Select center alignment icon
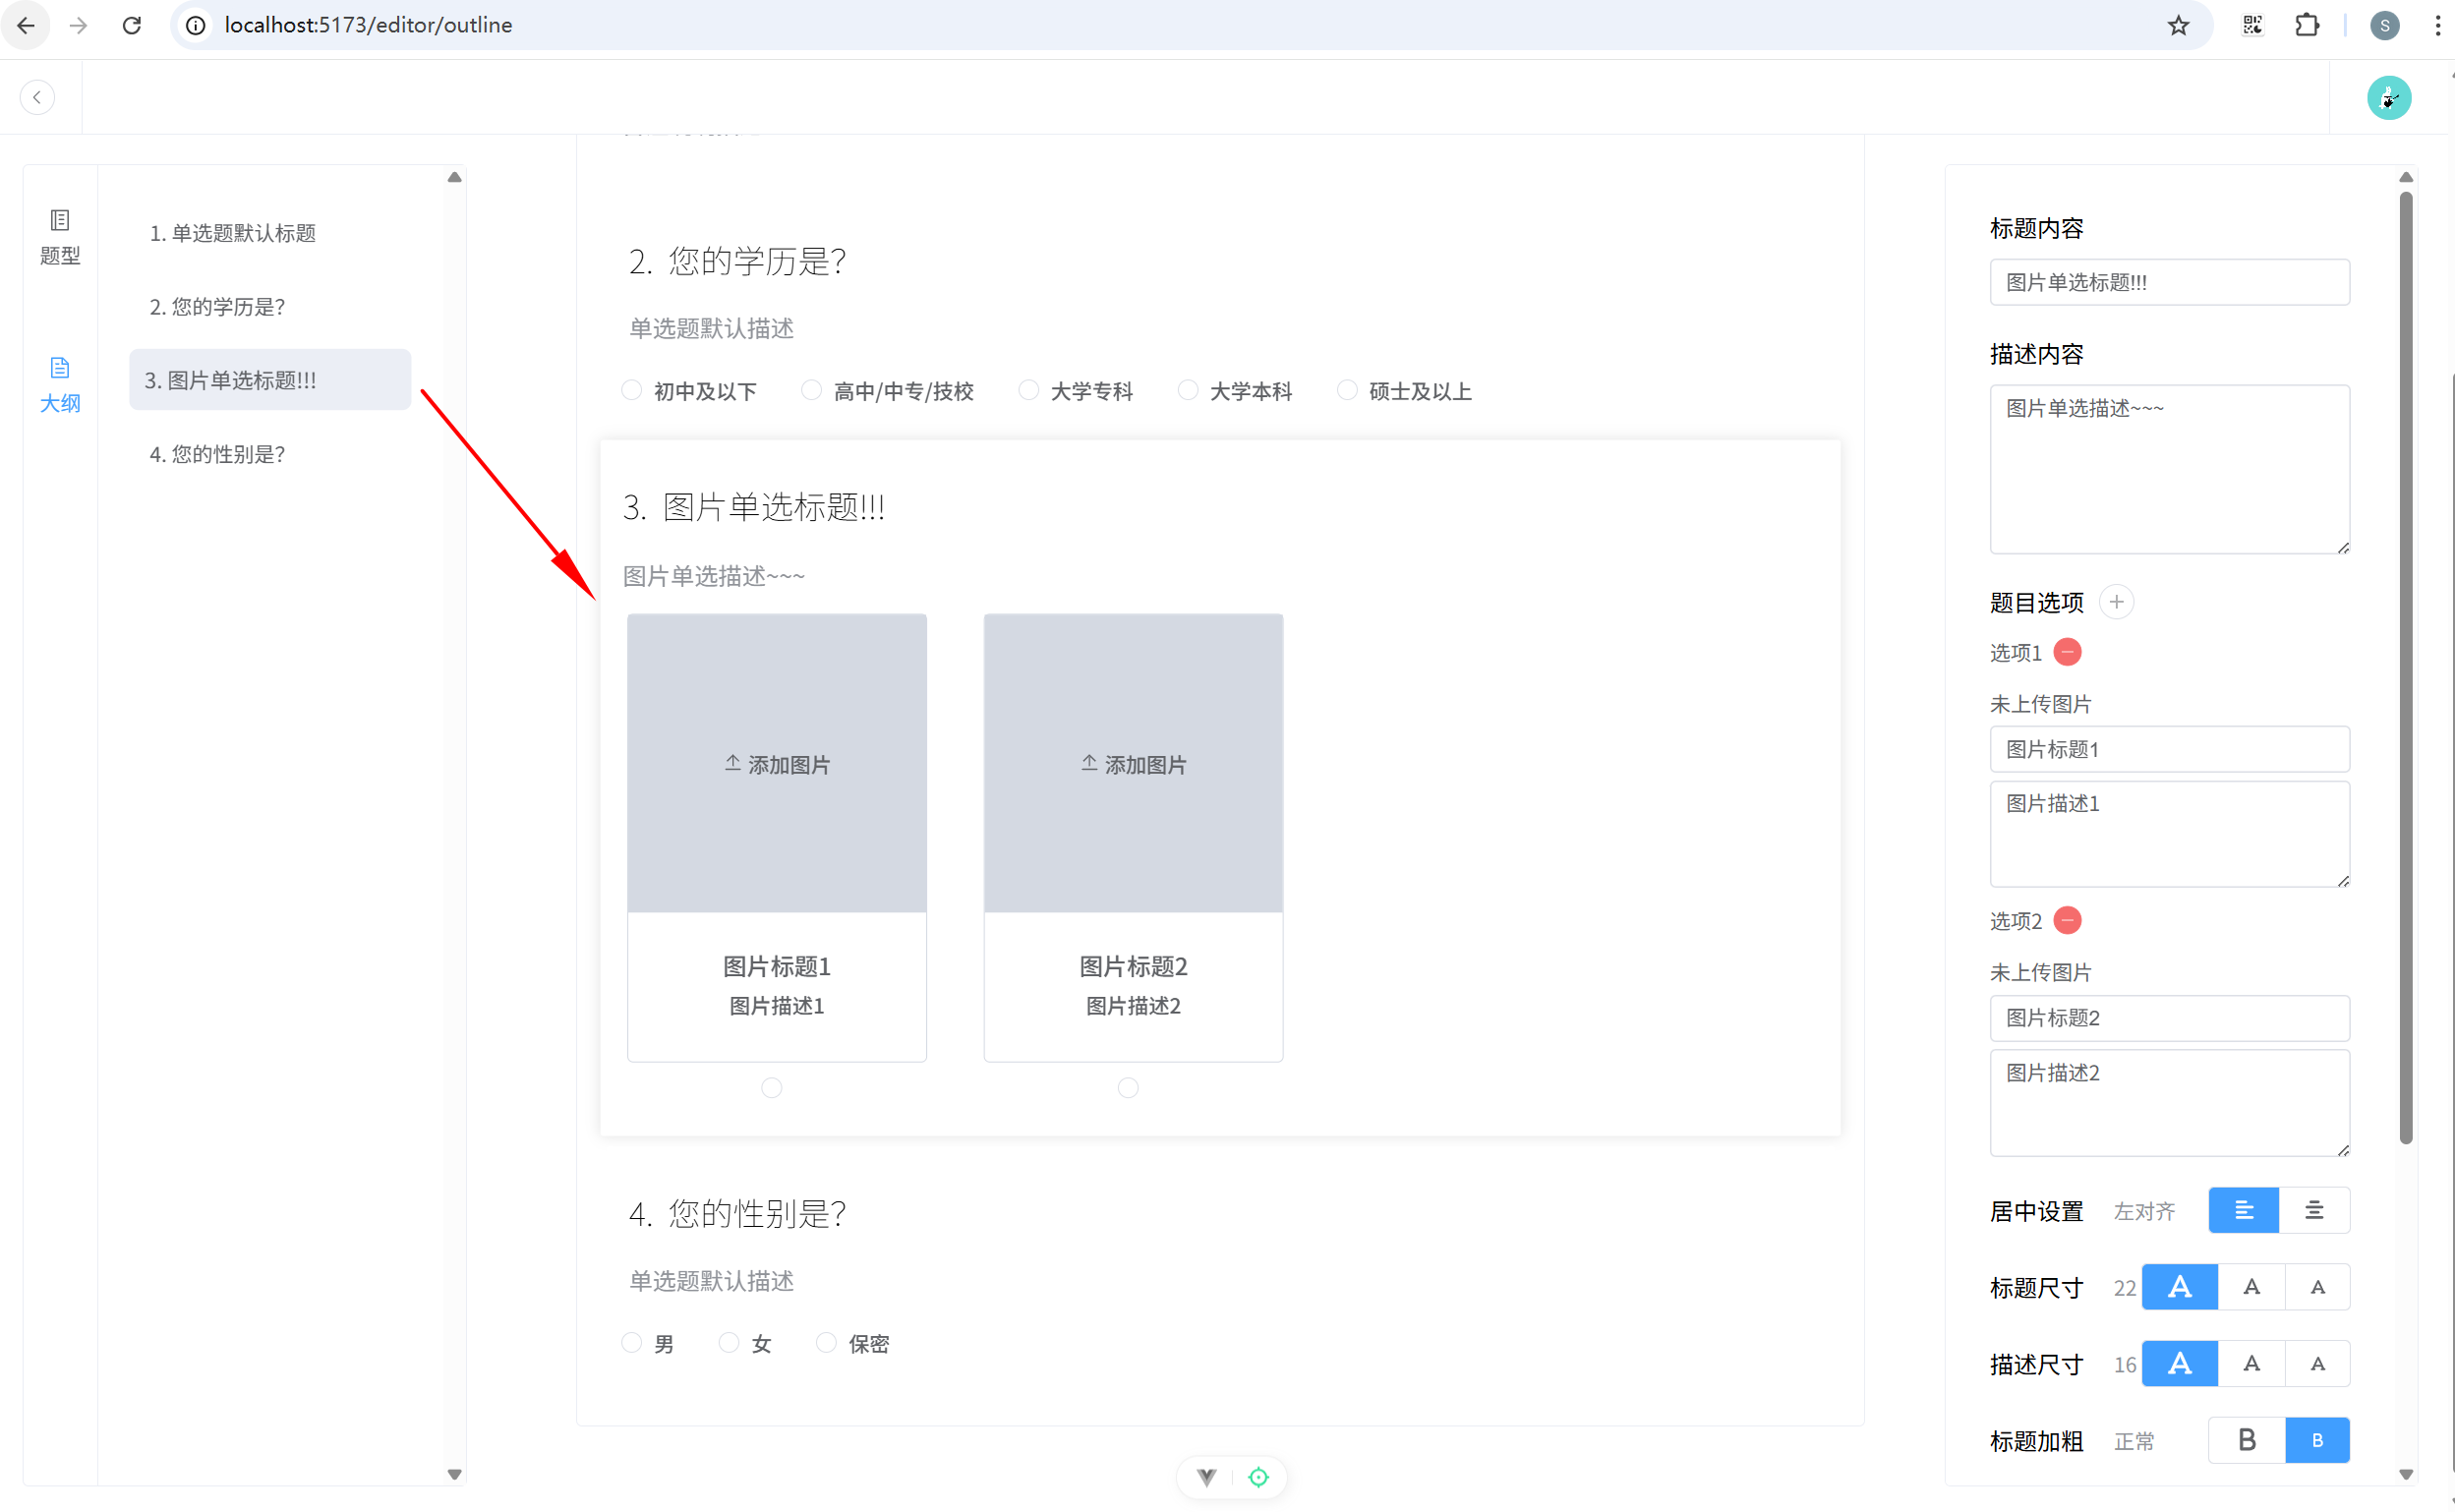This screenshot has height=1512, width=2455. [x=2314, y=1210]
